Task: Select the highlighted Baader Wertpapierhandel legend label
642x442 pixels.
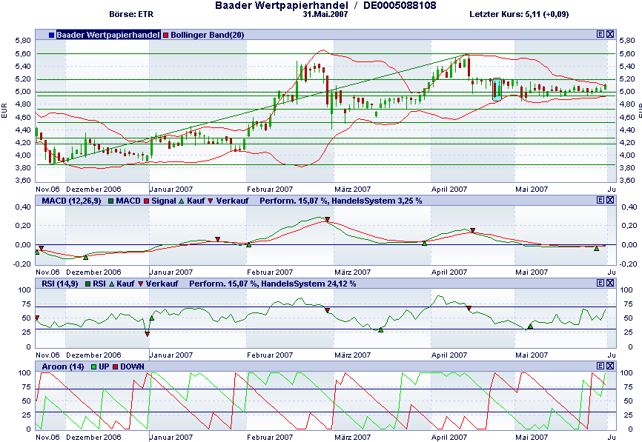Action: [107, 35]
